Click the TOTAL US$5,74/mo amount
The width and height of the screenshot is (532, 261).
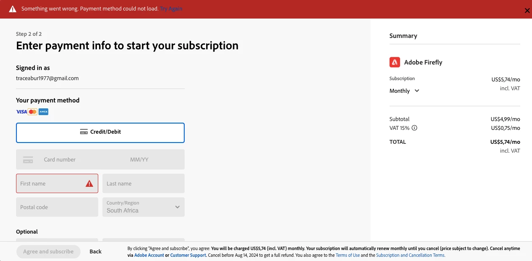click(505, 142)
